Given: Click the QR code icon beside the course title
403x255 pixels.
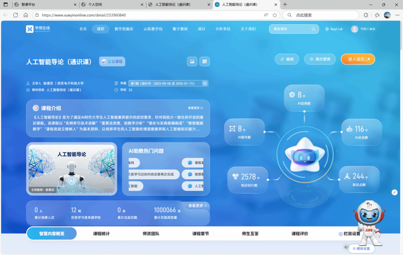Looking at the screenshot, I should (x=204, y=62).
